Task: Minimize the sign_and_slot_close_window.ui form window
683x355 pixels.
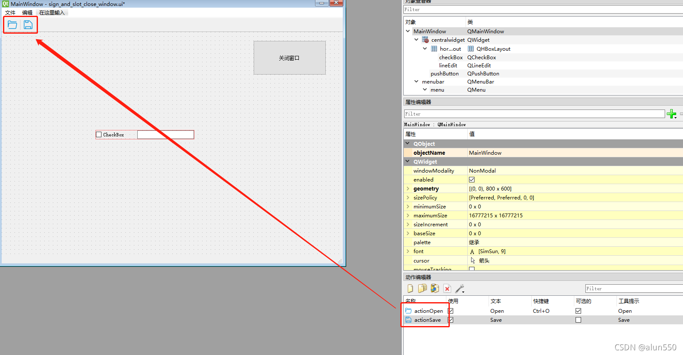Action: point(321,3)
